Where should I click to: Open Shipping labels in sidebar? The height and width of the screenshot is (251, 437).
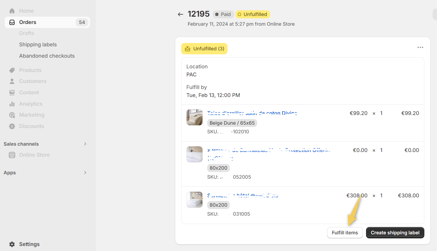[x=38, y=45]
